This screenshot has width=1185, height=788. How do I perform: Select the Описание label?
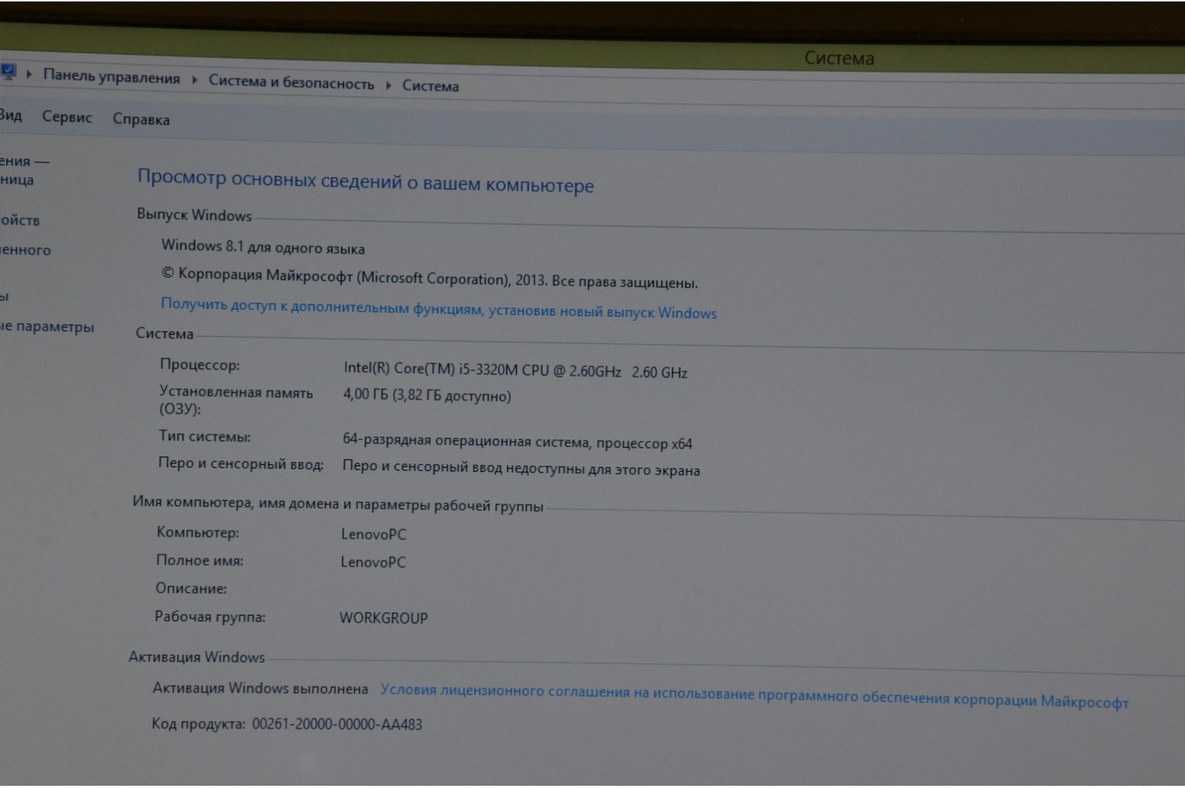tap(191, 587)
